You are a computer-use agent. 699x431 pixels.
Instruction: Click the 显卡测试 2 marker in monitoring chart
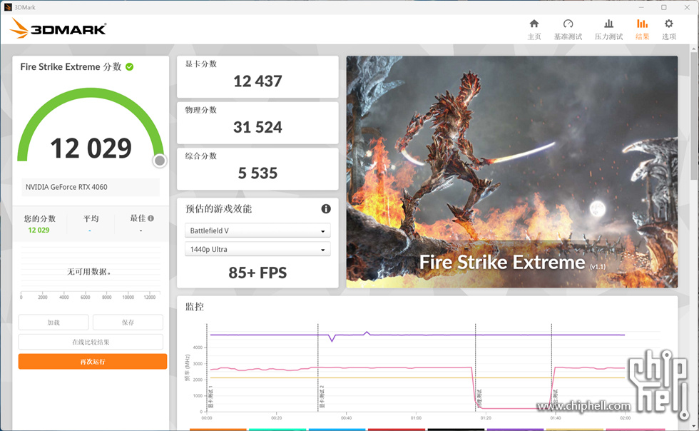pos(322,397)
